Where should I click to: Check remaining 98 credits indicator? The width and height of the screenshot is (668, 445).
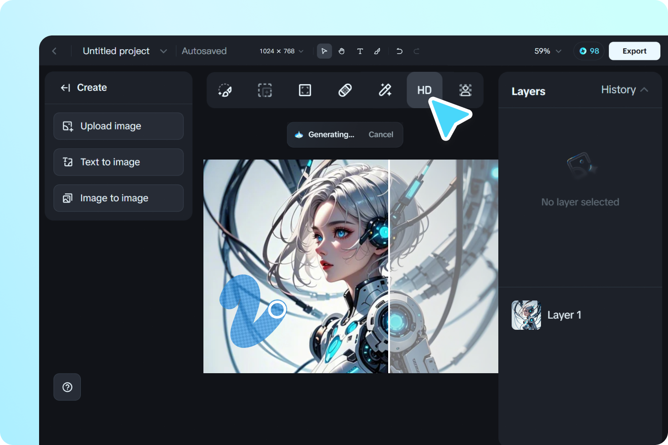coord(588,51)
